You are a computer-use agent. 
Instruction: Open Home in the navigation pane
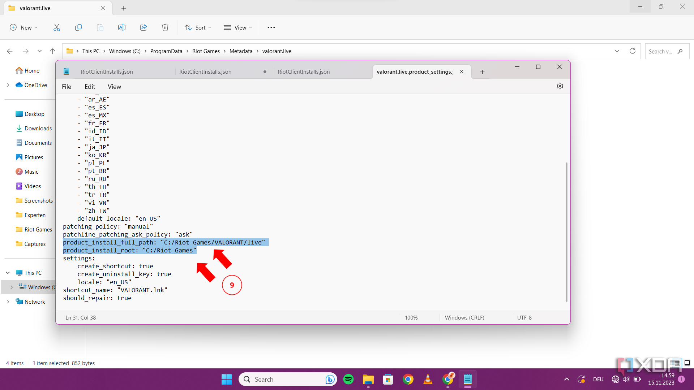(32, 71)
